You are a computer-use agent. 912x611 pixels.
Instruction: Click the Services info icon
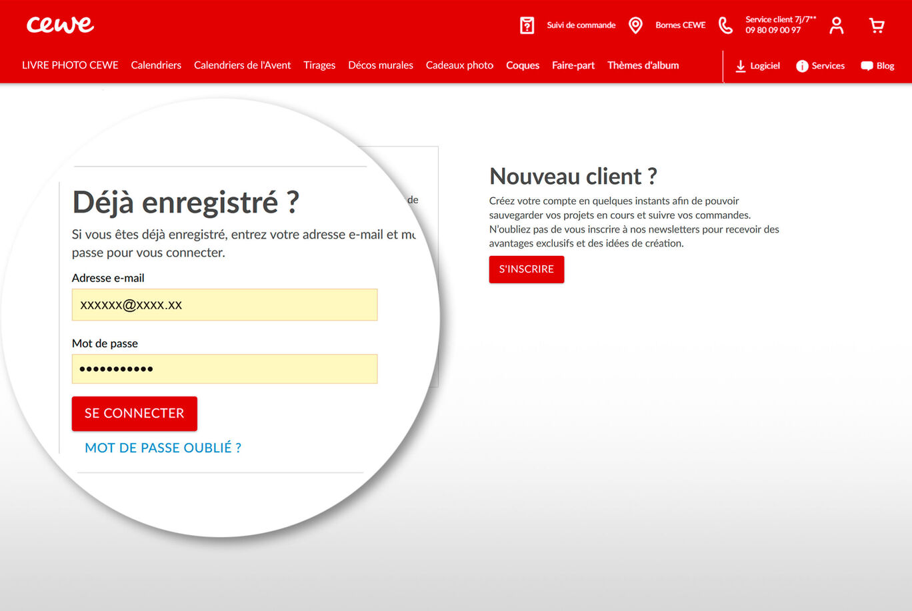(x=802, y=66)
